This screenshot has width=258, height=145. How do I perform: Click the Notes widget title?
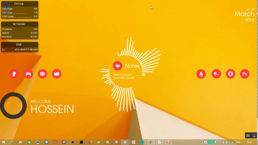pyautogui.click(x=132, y=66)
